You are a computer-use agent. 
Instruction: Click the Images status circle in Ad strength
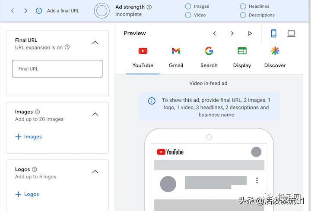point(188,6)
